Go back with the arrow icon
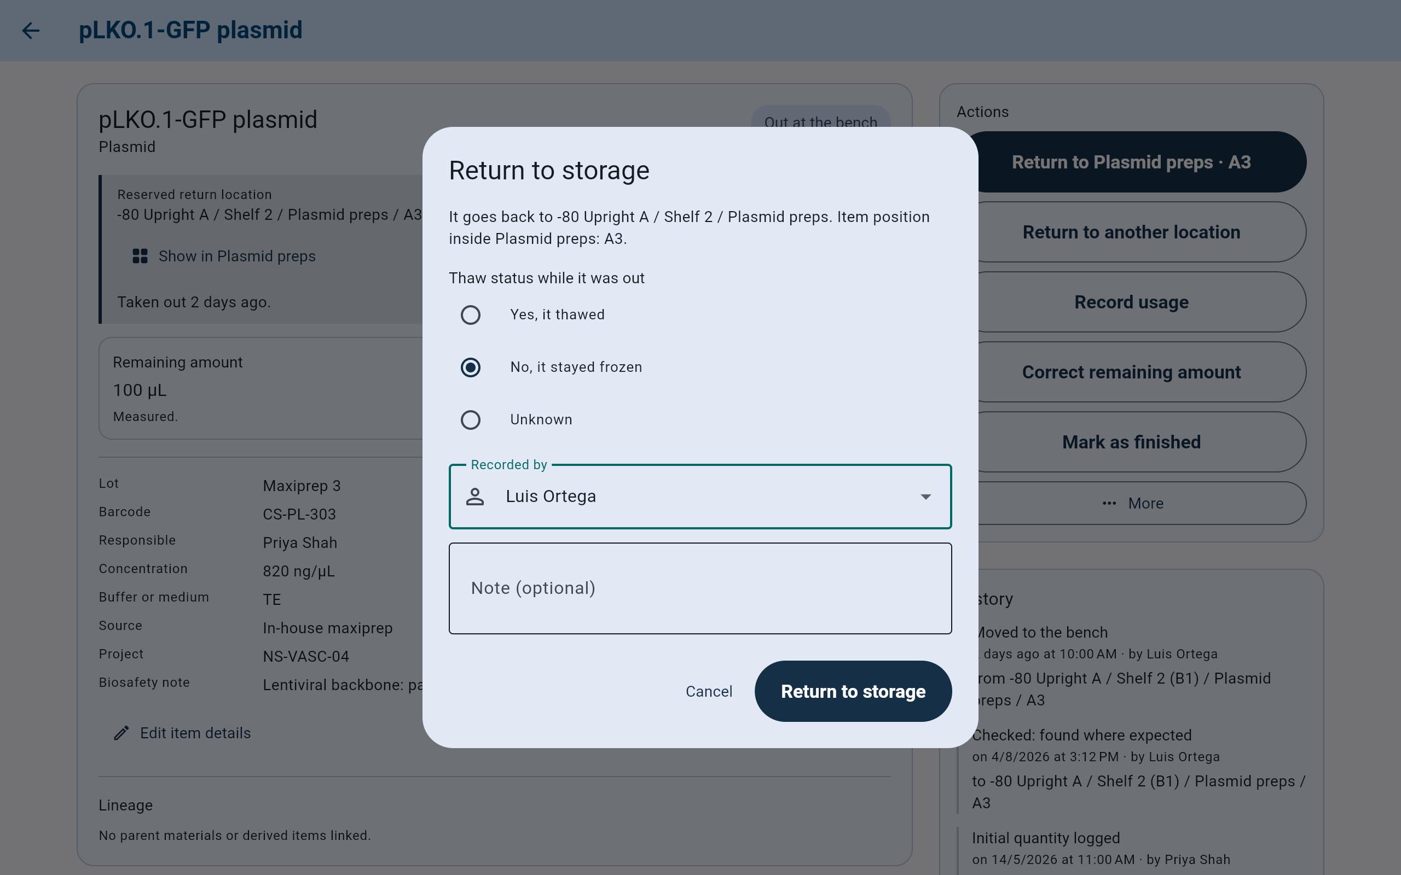The height and width of the screenshot is (875, 1401). click(x=31, y=30)
